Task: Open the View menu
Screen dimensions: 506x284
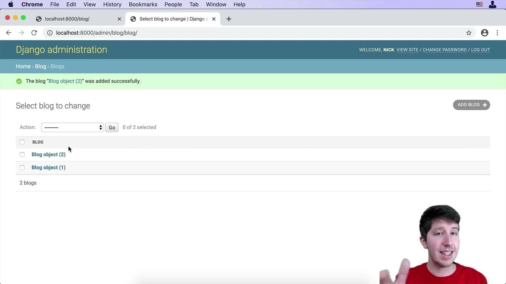Action: click(x=90, y=4)
